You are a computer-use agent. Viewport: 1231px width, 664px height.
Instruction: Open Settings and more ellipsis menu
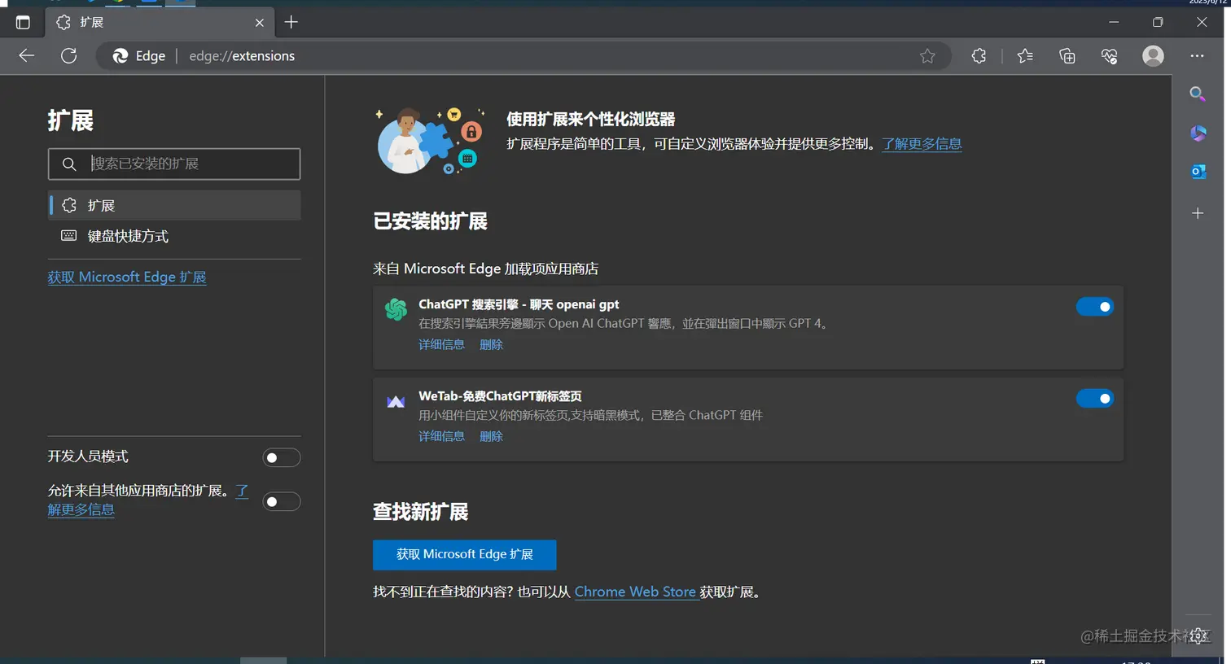[1197, 55]
